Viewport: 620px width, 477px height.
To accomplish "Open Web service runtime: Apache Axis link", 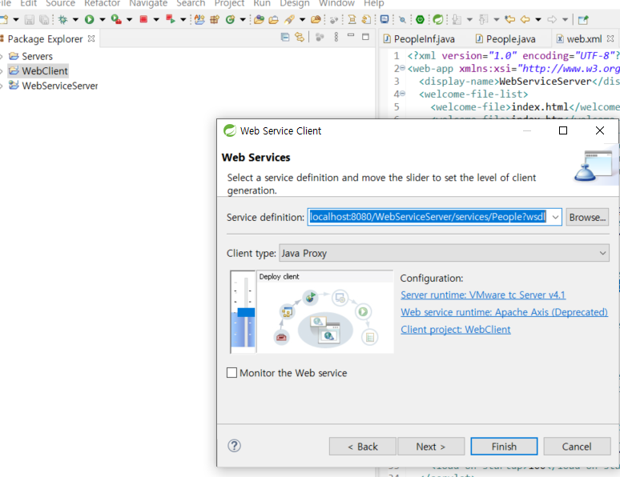I will pos(504,312).
